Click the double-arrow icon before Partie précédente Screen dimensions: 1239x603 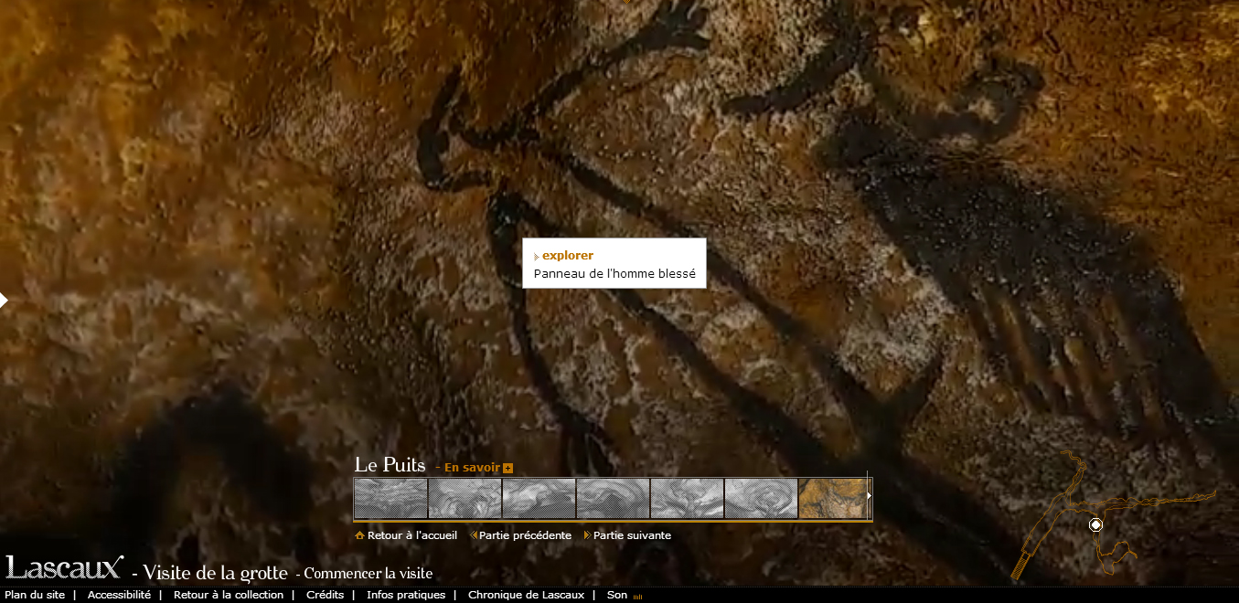(474, 535)
